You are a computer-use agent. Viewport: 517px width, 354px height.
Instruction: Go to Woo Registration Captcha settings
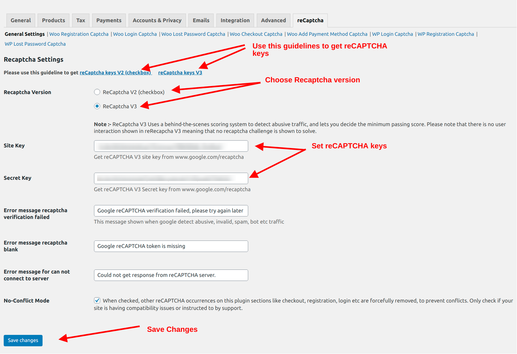coord(79,34)
